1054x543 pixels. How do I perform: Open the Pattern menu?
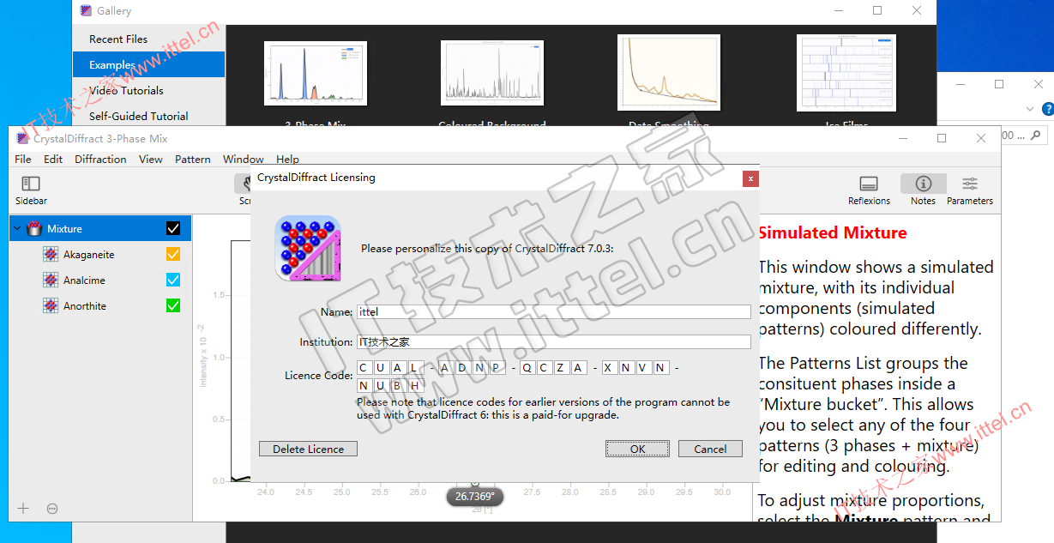click(x=193, y=159)
